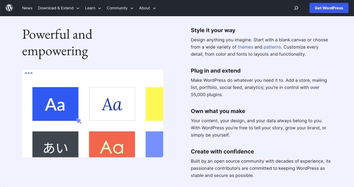
Task: Open the Community dropdown arrow
Action: [x=132, y=8]
